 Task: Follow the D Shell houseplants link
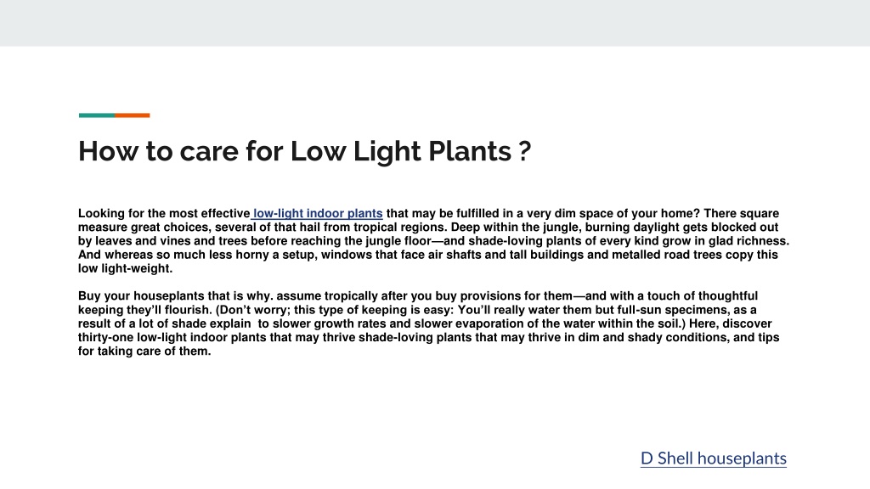click(x=714, y=458)
